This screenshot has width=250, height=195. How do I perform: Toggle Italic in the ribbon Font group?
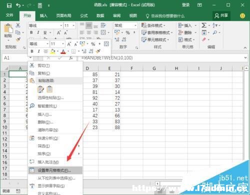click(38, 32)
